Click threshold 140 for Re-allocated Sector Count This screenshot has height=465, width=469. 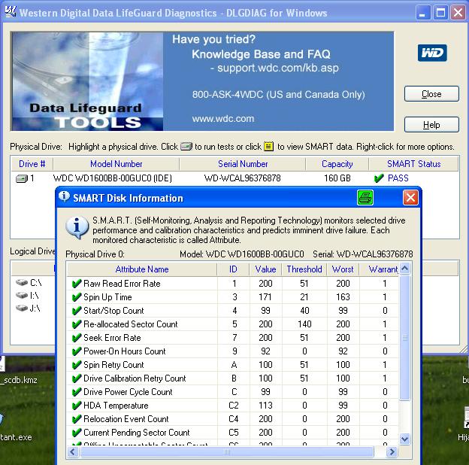pos(304,324)
